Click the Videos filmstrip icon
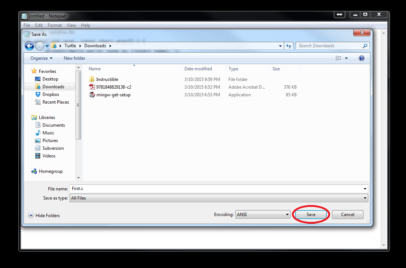 pos(38,156)
